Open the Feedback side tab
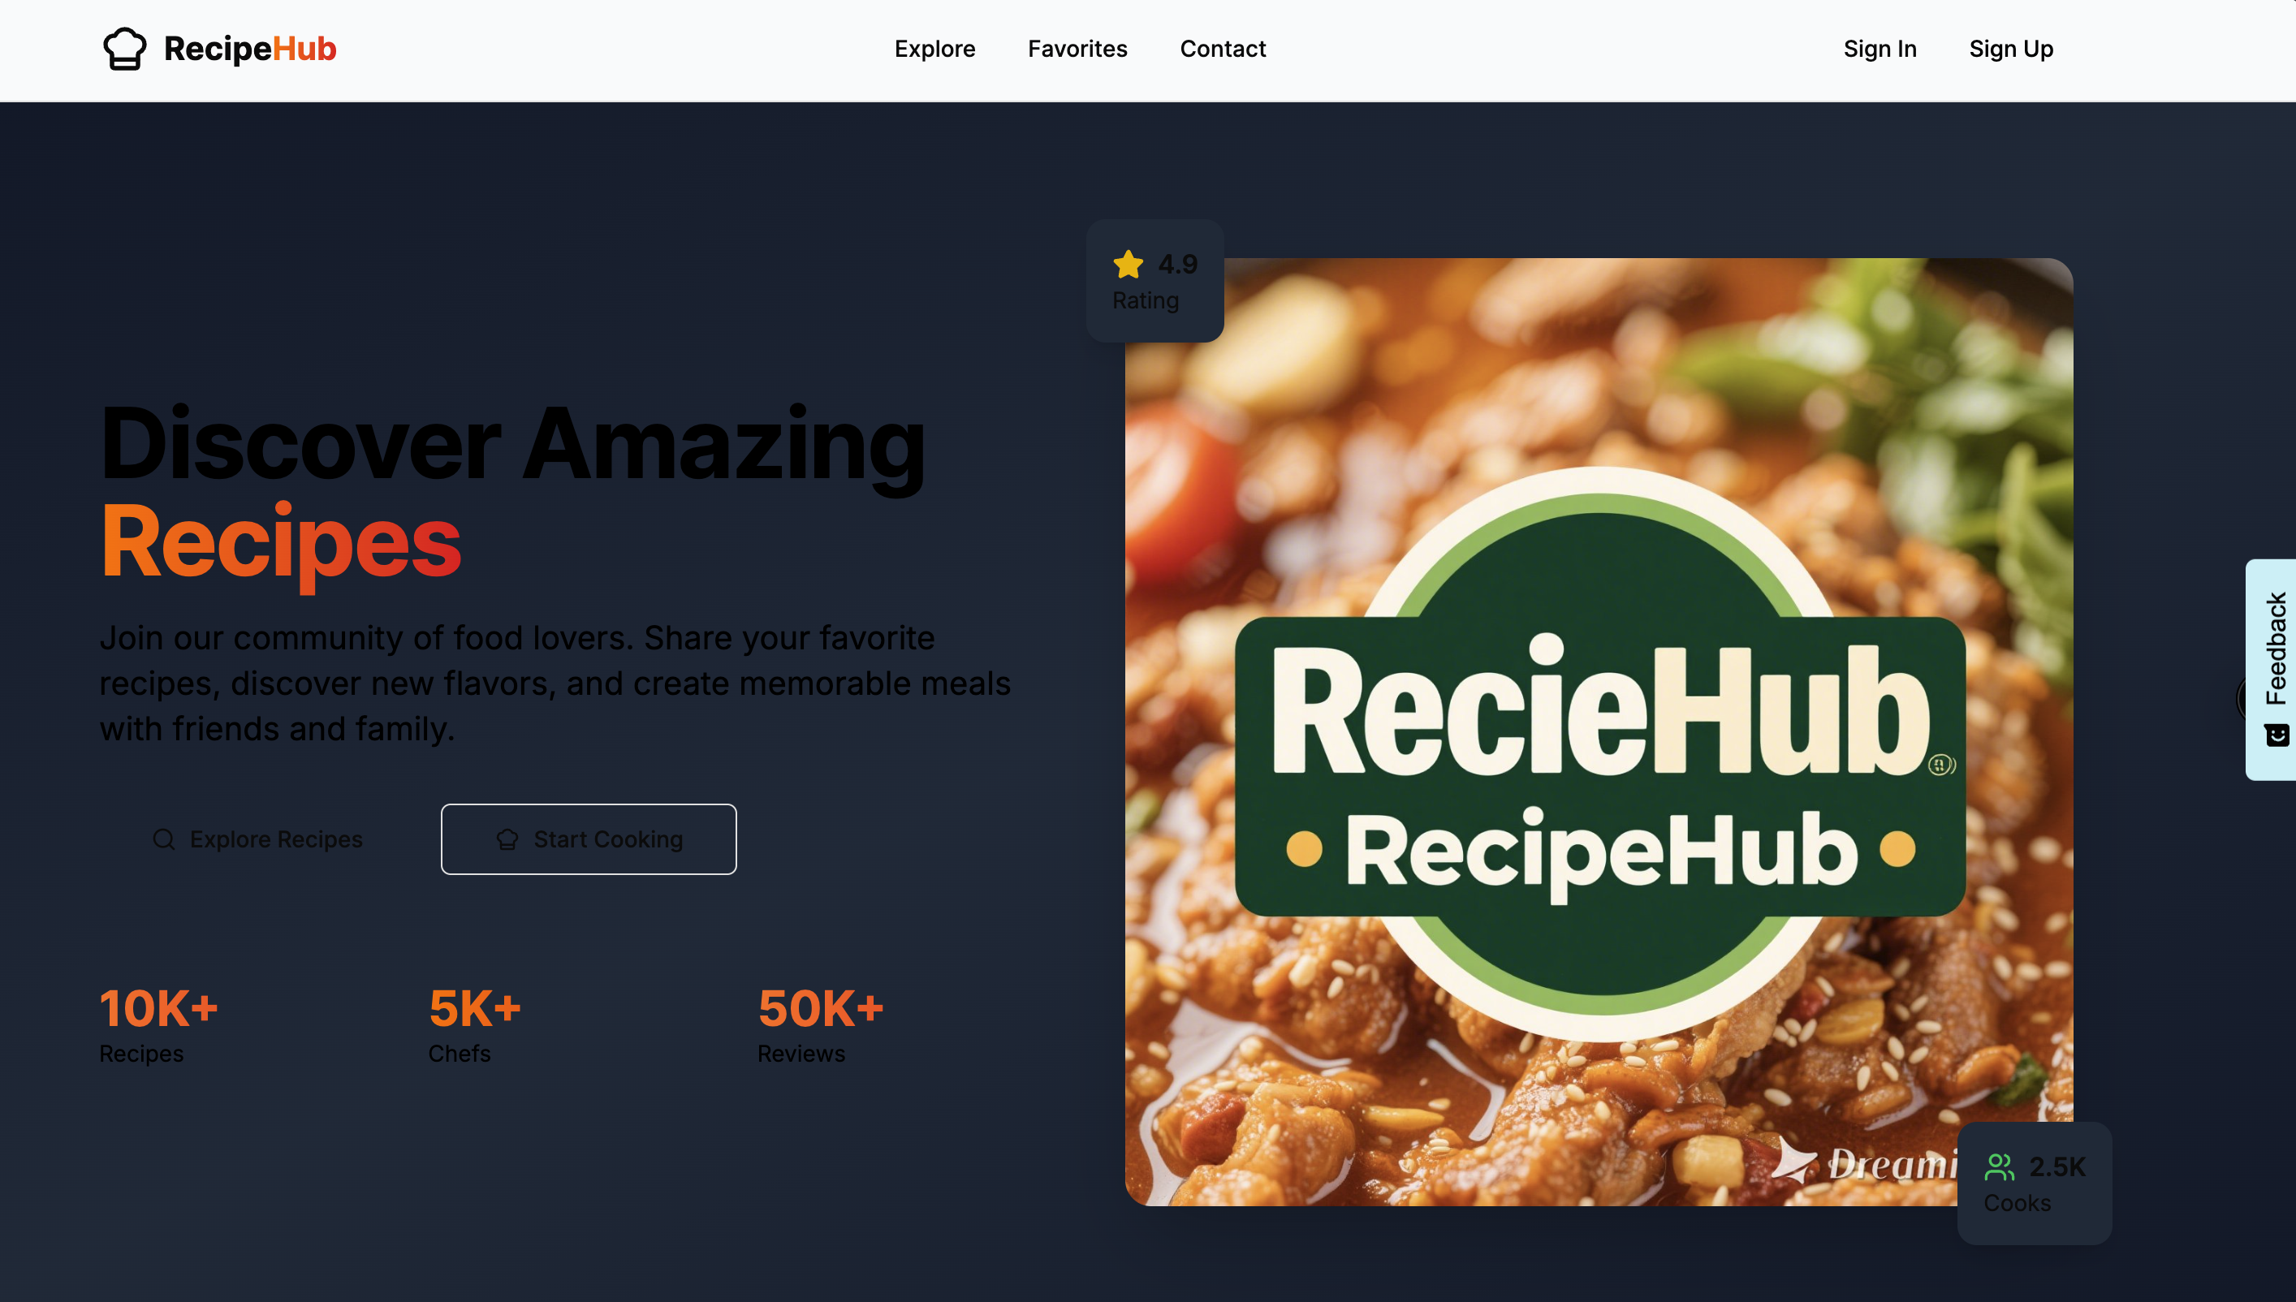2296x1302 pixels. (2270, 669)
